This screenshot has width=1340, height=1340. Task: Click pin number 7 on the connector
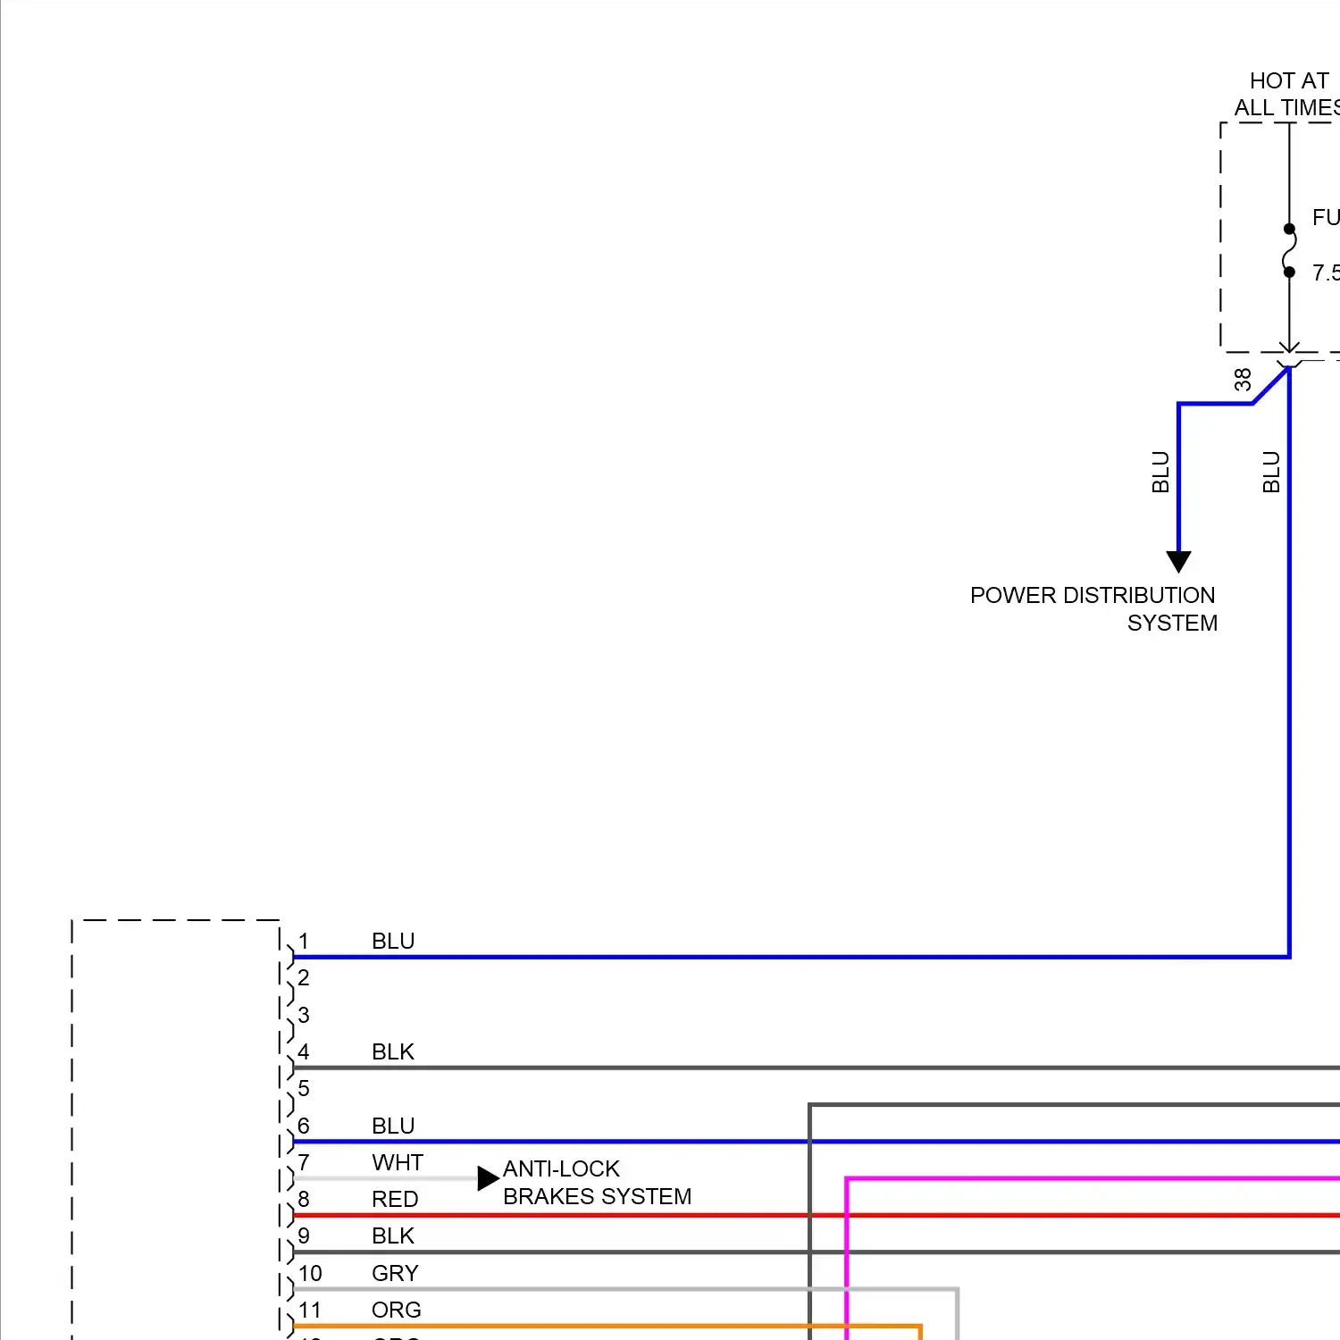pos(304,1162)
